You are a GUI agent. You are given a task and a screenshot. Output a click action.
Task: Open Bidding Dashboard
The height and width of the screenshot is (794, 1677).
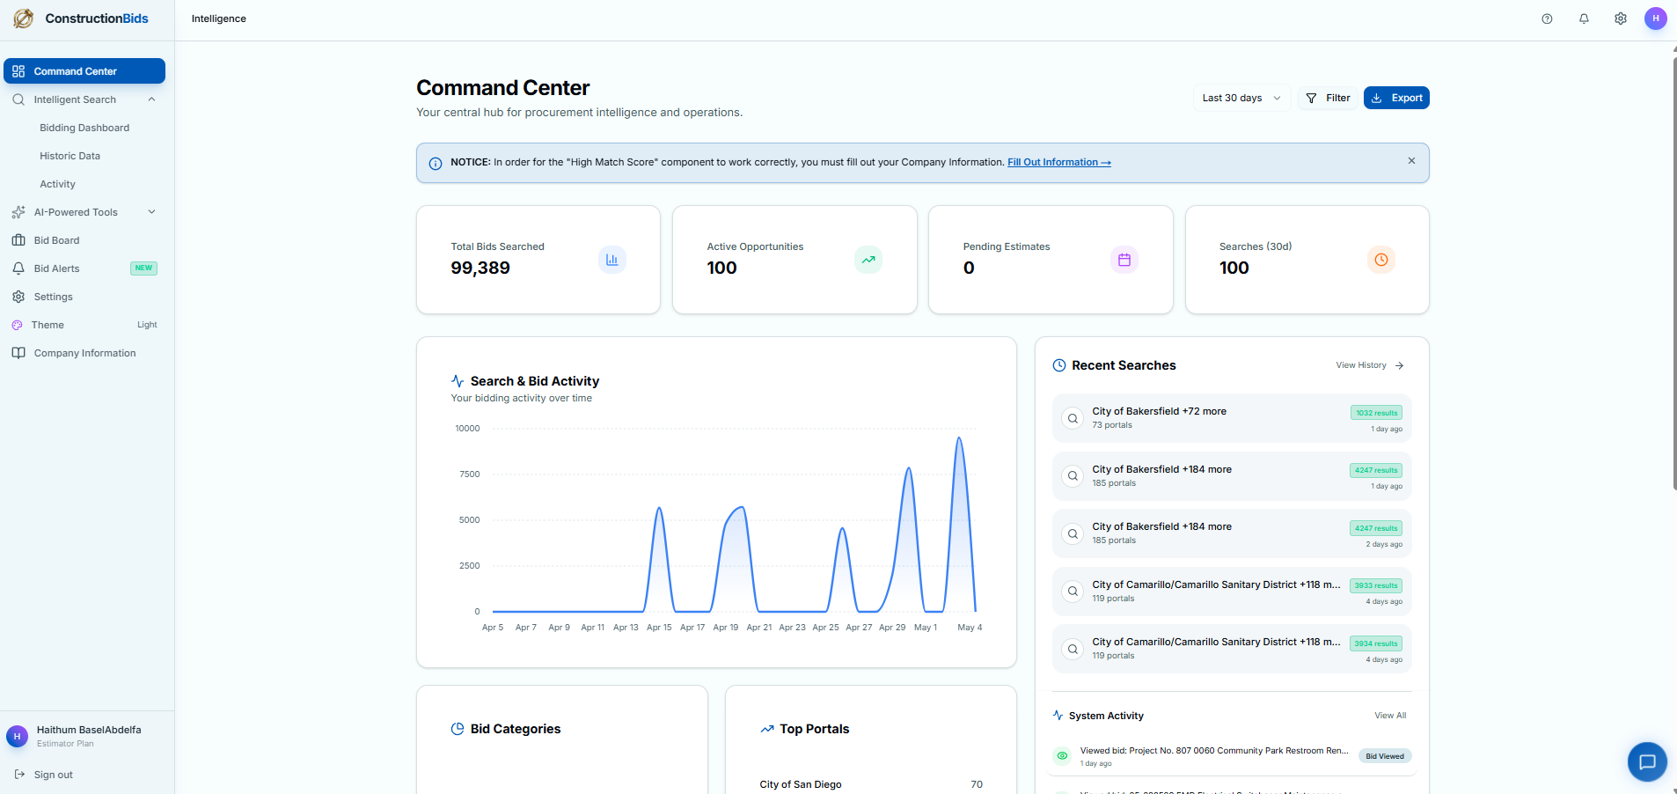point(84,128)
